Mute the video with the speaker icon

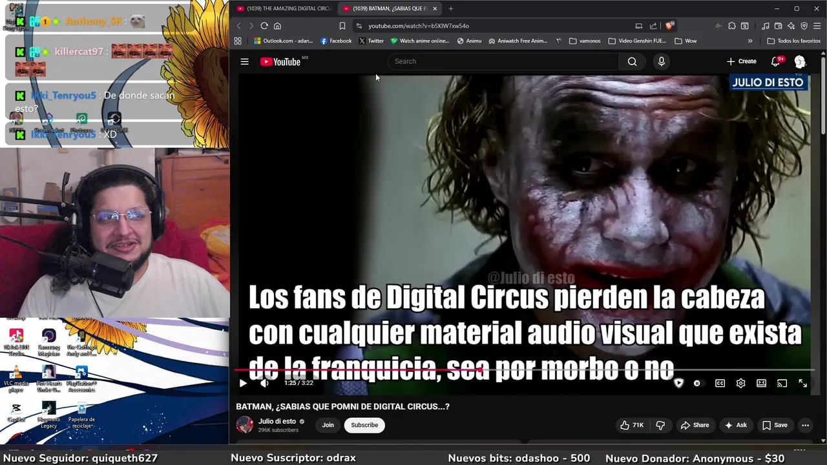(x=264, y=383)
